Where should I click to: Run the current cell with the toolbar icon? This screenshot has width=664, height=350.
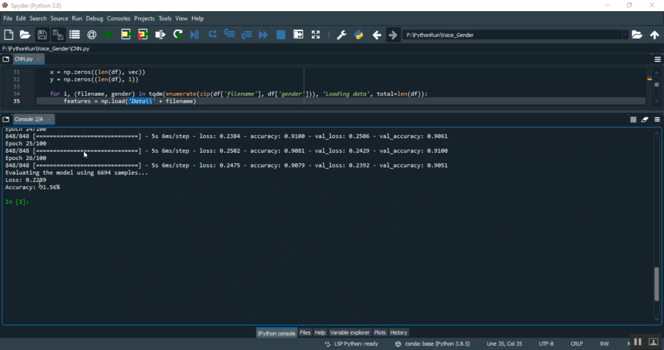pyautogui.click(x=126, y=35)
